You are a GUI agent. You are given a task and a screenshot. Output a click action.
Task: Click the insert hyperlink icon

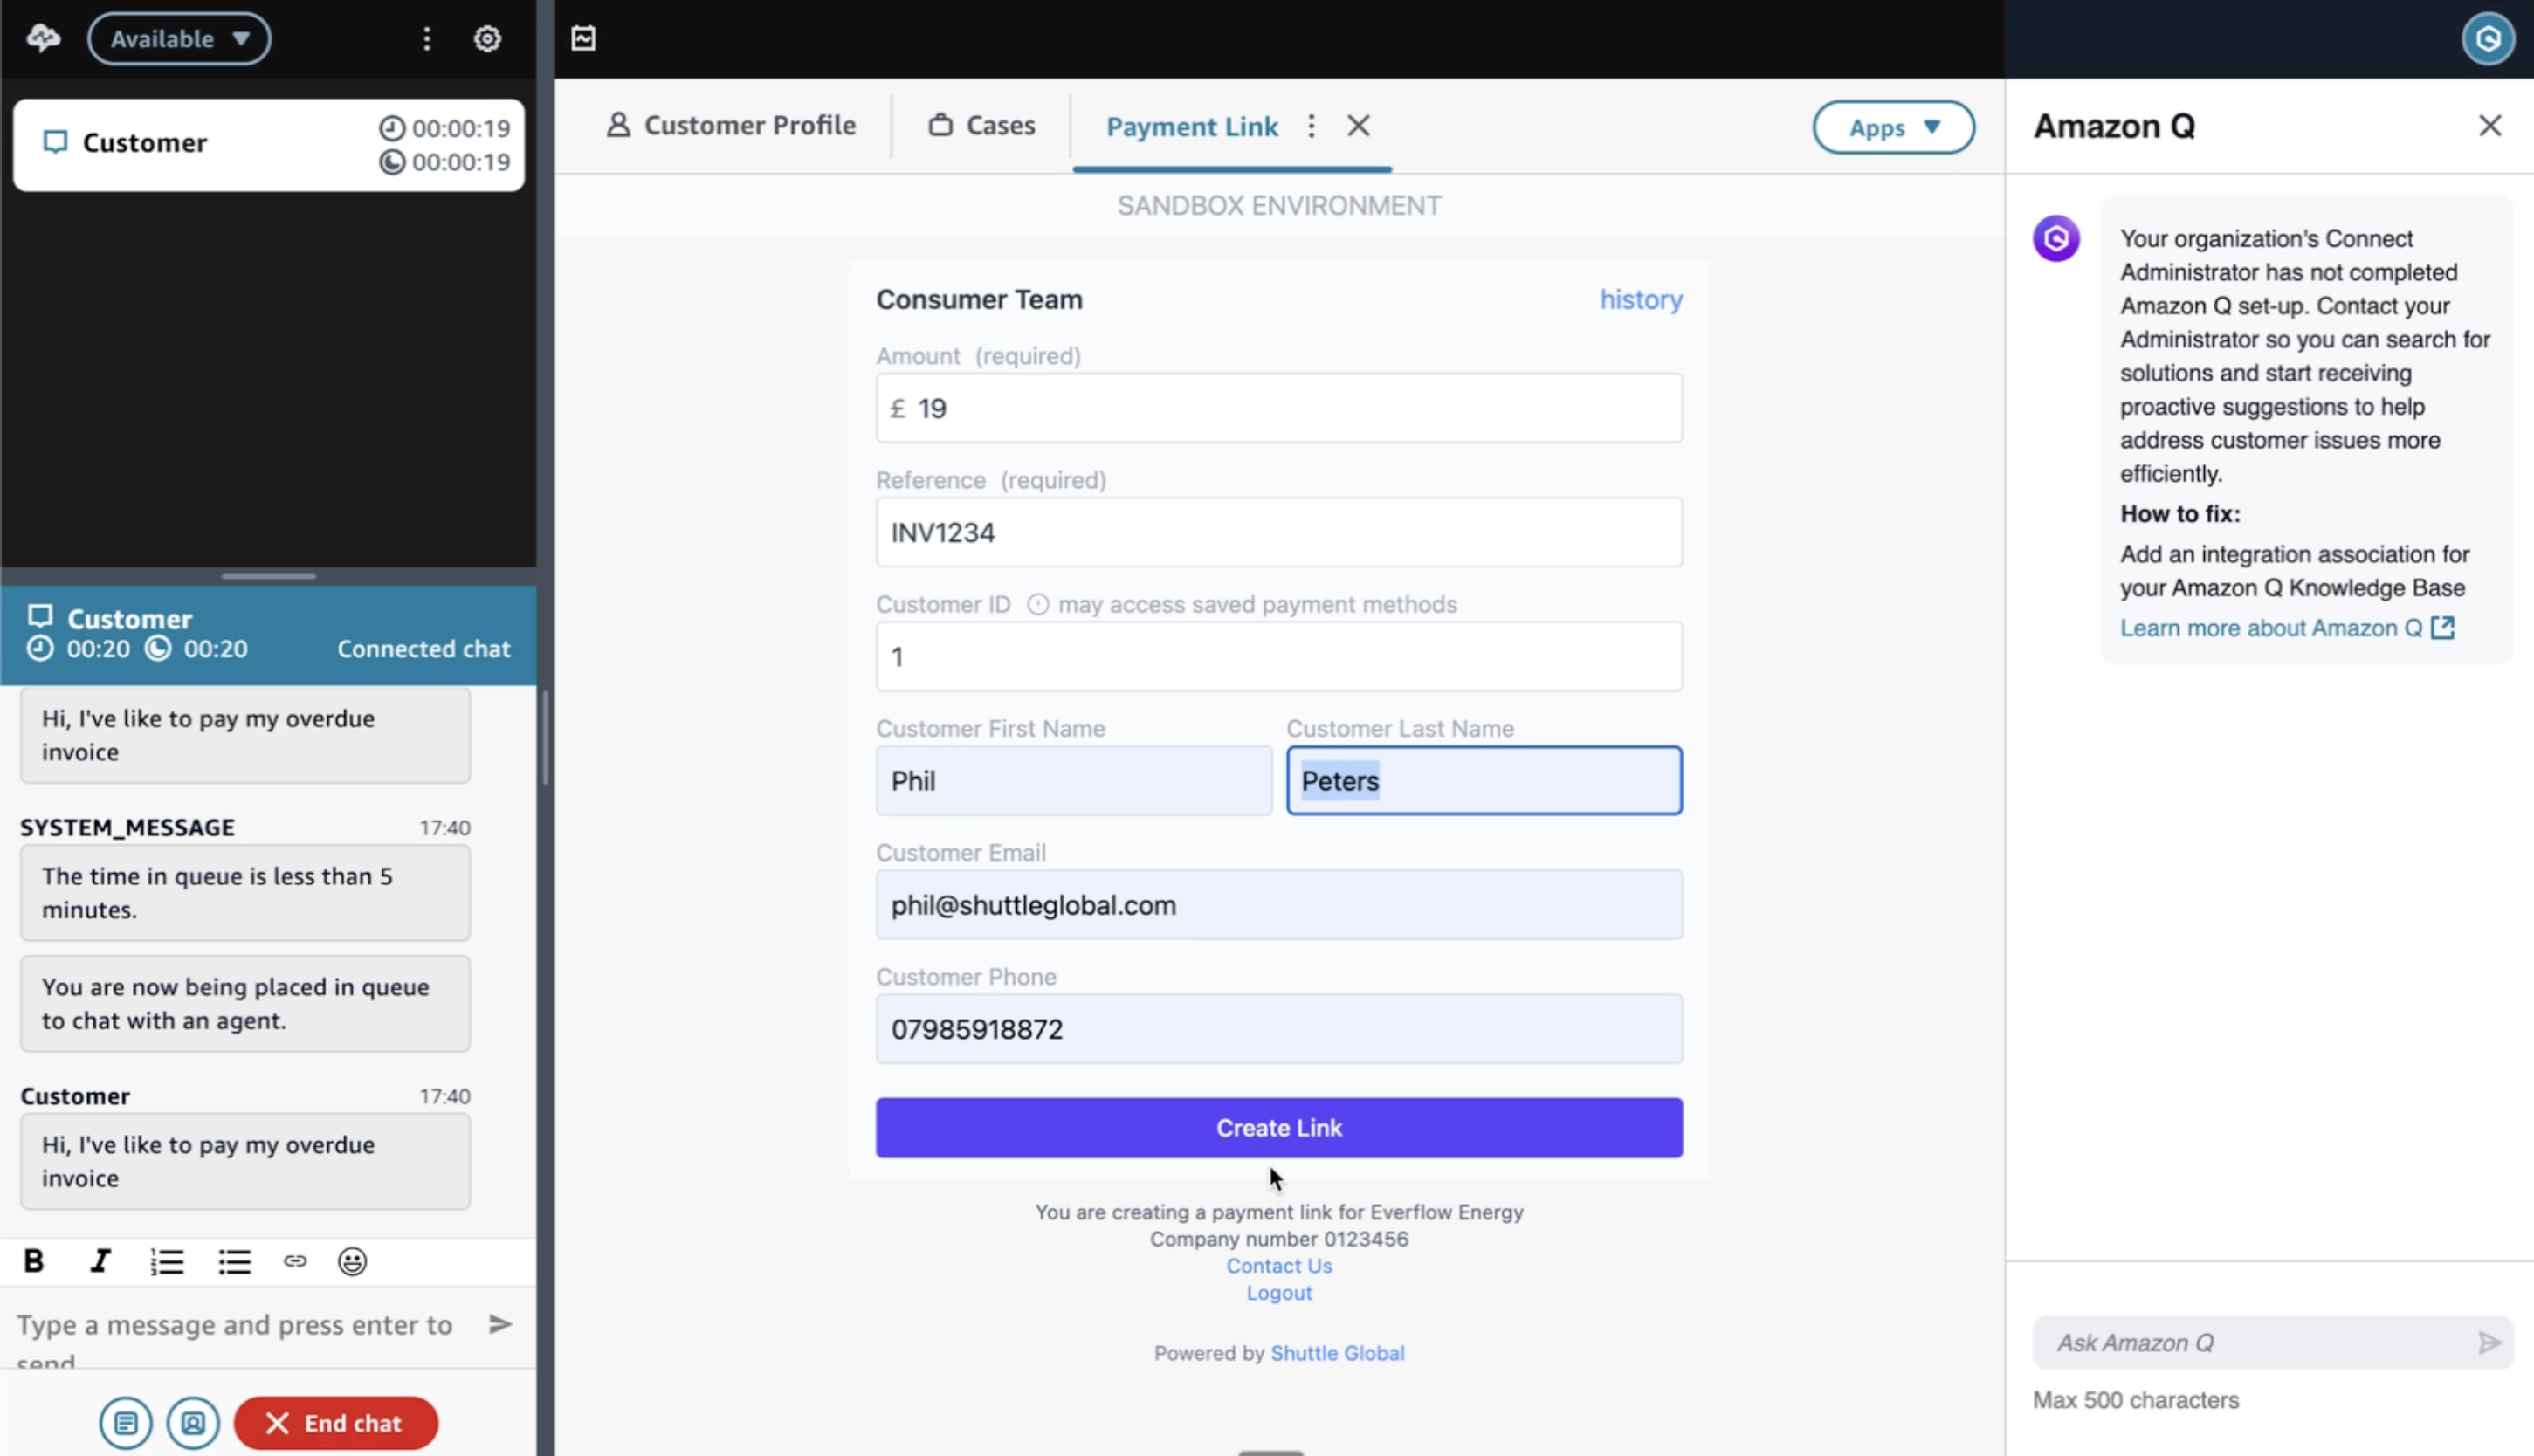click(294, 1261)
